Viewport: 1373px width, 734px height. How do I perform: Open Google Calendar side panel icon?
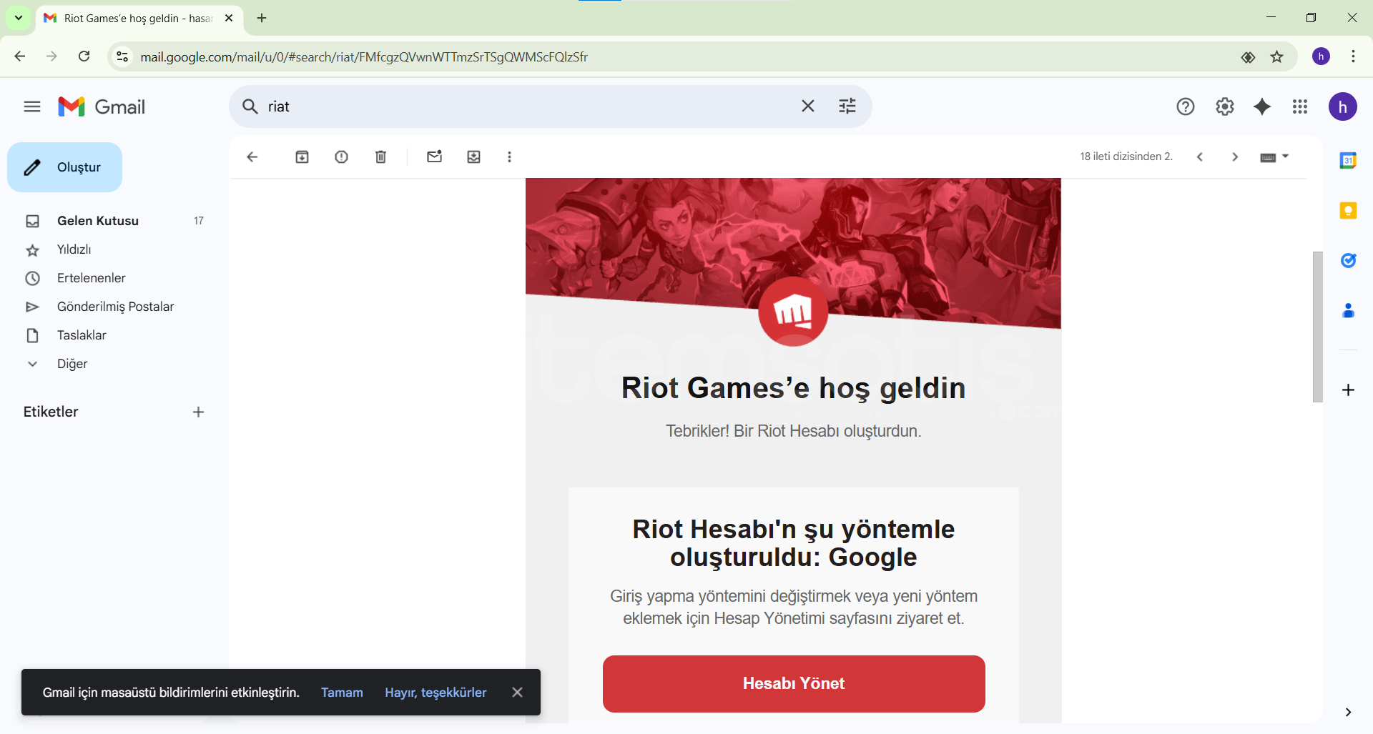click(1348, 160)
